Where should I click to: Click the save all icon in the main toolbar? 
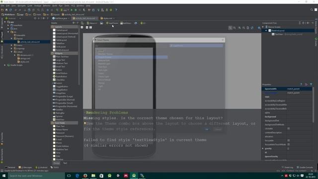[x=6, y=10]
